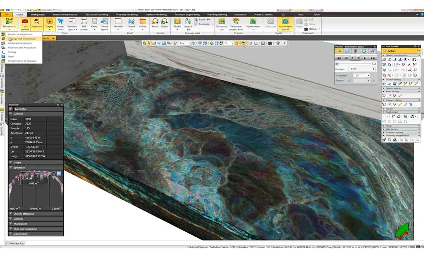Toggle Full screen mode from the View group

point(85,23)
